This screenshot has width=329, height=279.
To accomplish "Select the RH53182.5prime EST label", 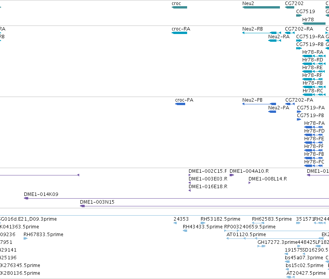I will (220, 219).
